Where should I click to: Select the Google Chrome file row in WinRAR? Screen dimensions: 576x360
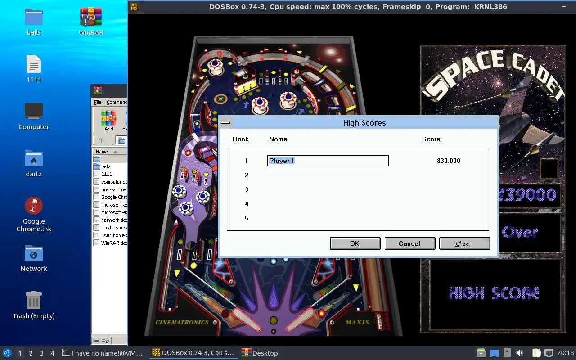pyautogui.click(x=109, y=197)
